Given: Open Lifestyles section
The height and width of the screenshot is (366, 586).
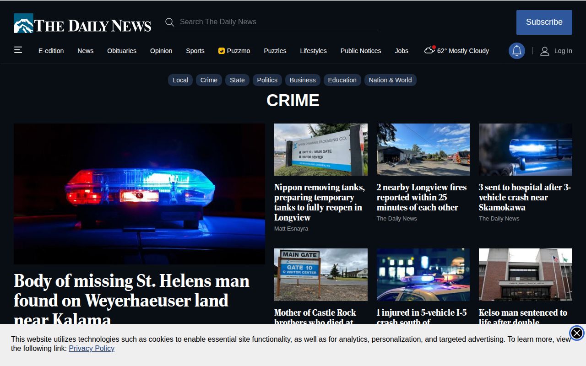Looking at the screenshot, I should coord(314,51).
